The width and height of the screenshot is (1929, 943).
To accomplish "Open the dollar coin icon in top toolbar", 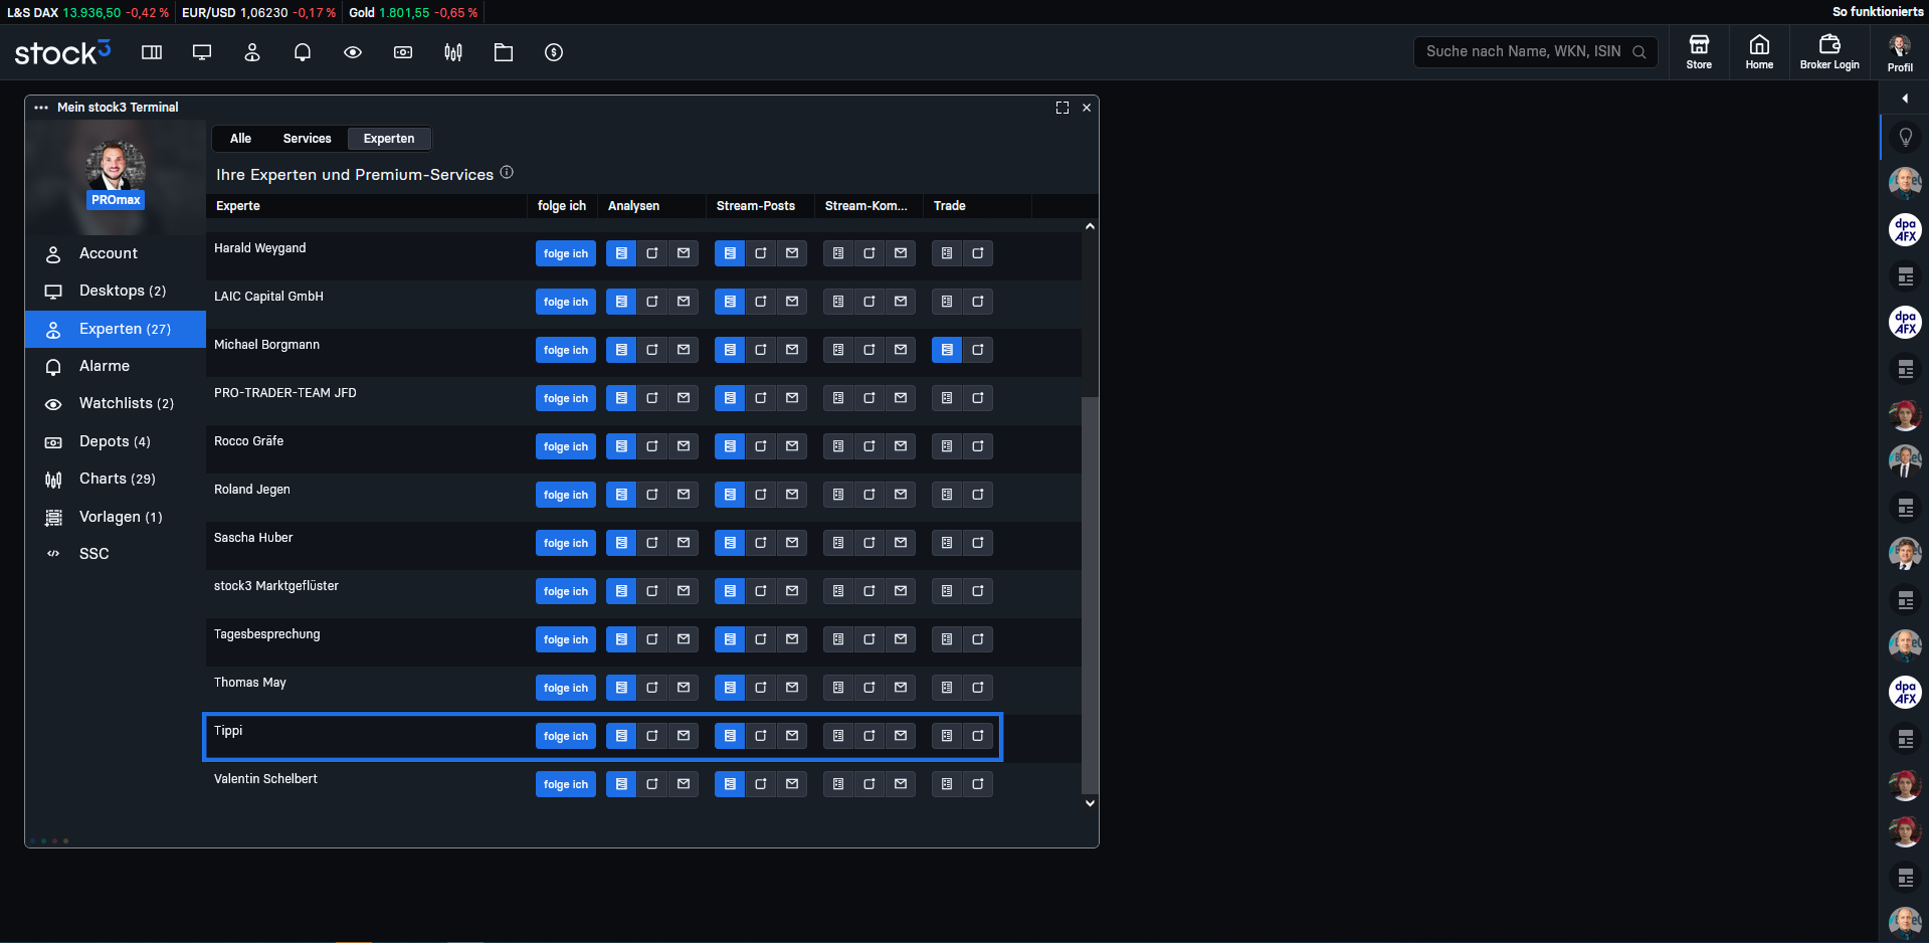I will click(553, 53).
